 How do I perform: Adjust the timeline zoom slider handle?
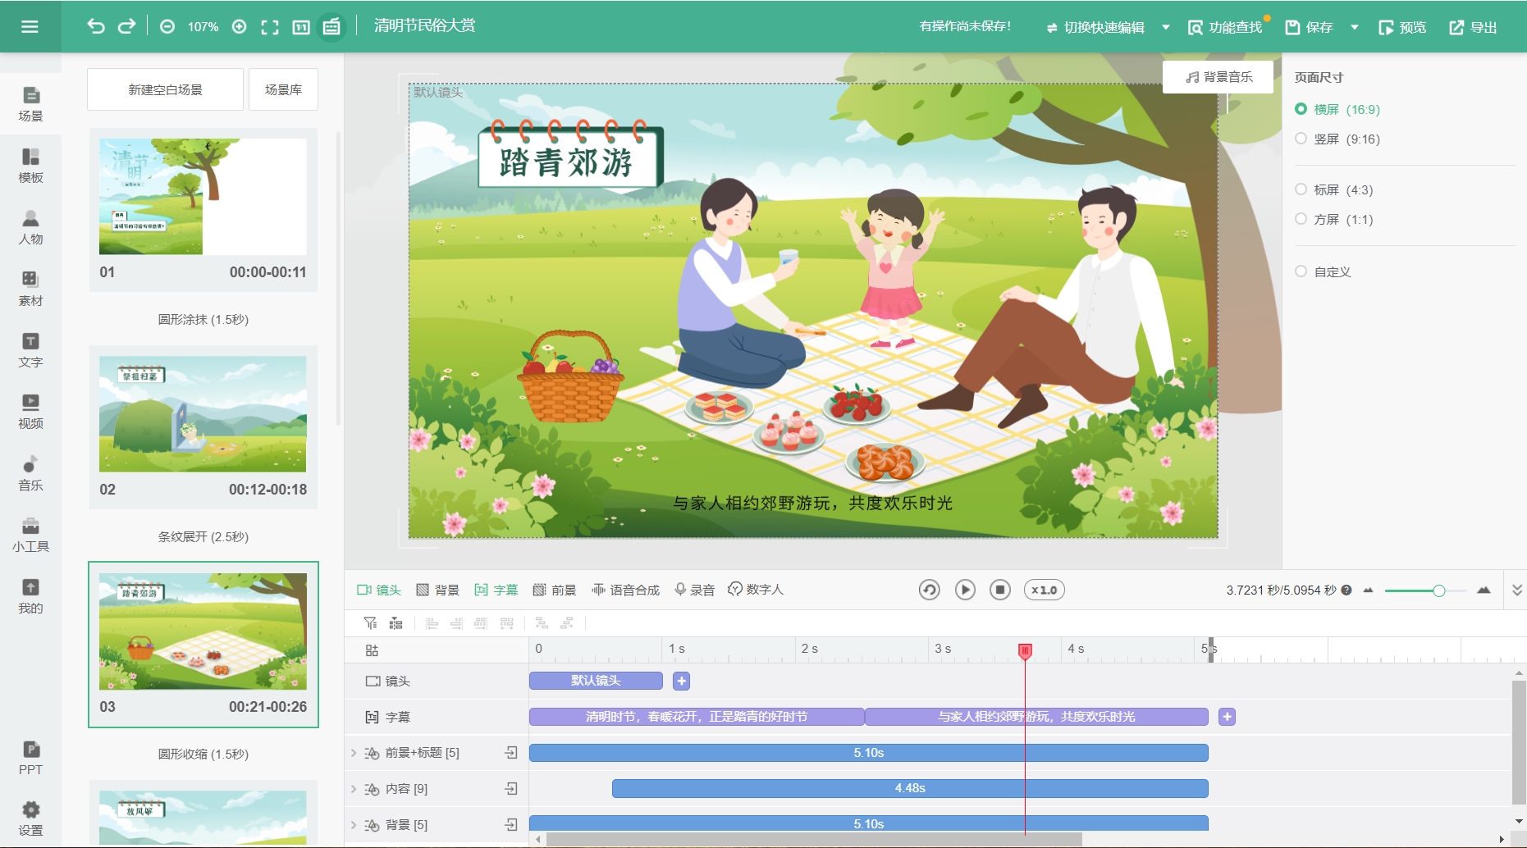[1438, 590]
